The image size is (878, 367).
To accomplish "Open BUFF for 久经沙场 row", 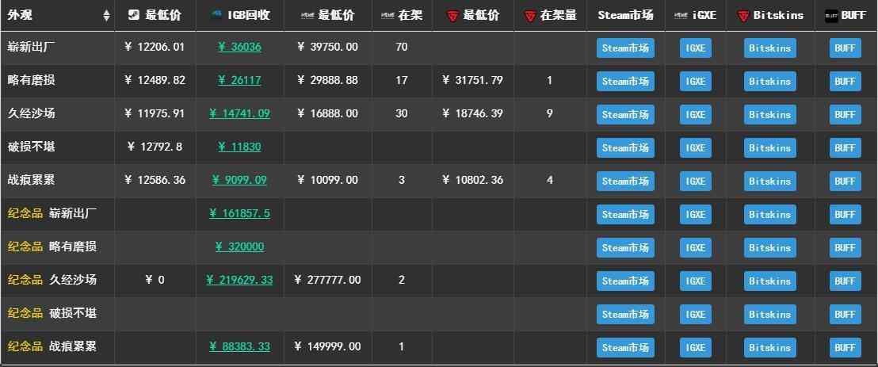I will pyautogui.click(x=845, y=114).
